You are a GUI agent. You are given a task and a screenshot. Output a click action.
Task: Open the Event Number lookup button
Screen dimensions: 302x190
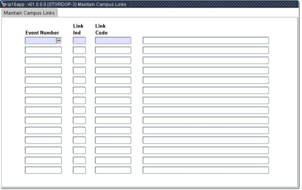59,41
